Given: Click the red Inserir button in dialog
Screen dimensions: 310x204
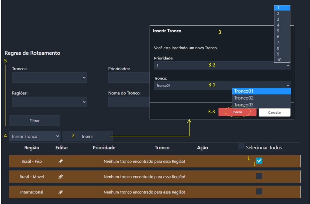Looking at the screenshot, I should [237, 112].
